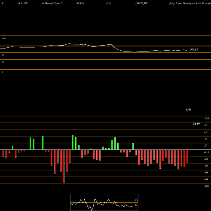This screenshot has width=211, height=211.
Task: Click the value 39 in mini chart
Action: click(136, 200)
